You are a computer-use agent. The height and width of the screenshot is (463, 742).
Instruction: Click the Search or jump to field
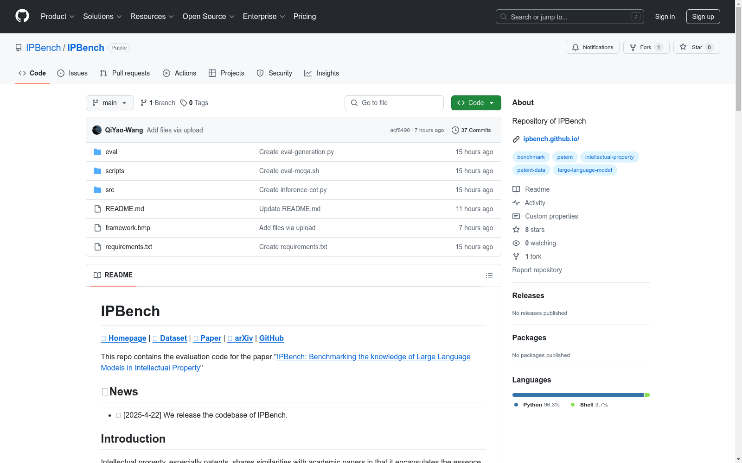570,17
